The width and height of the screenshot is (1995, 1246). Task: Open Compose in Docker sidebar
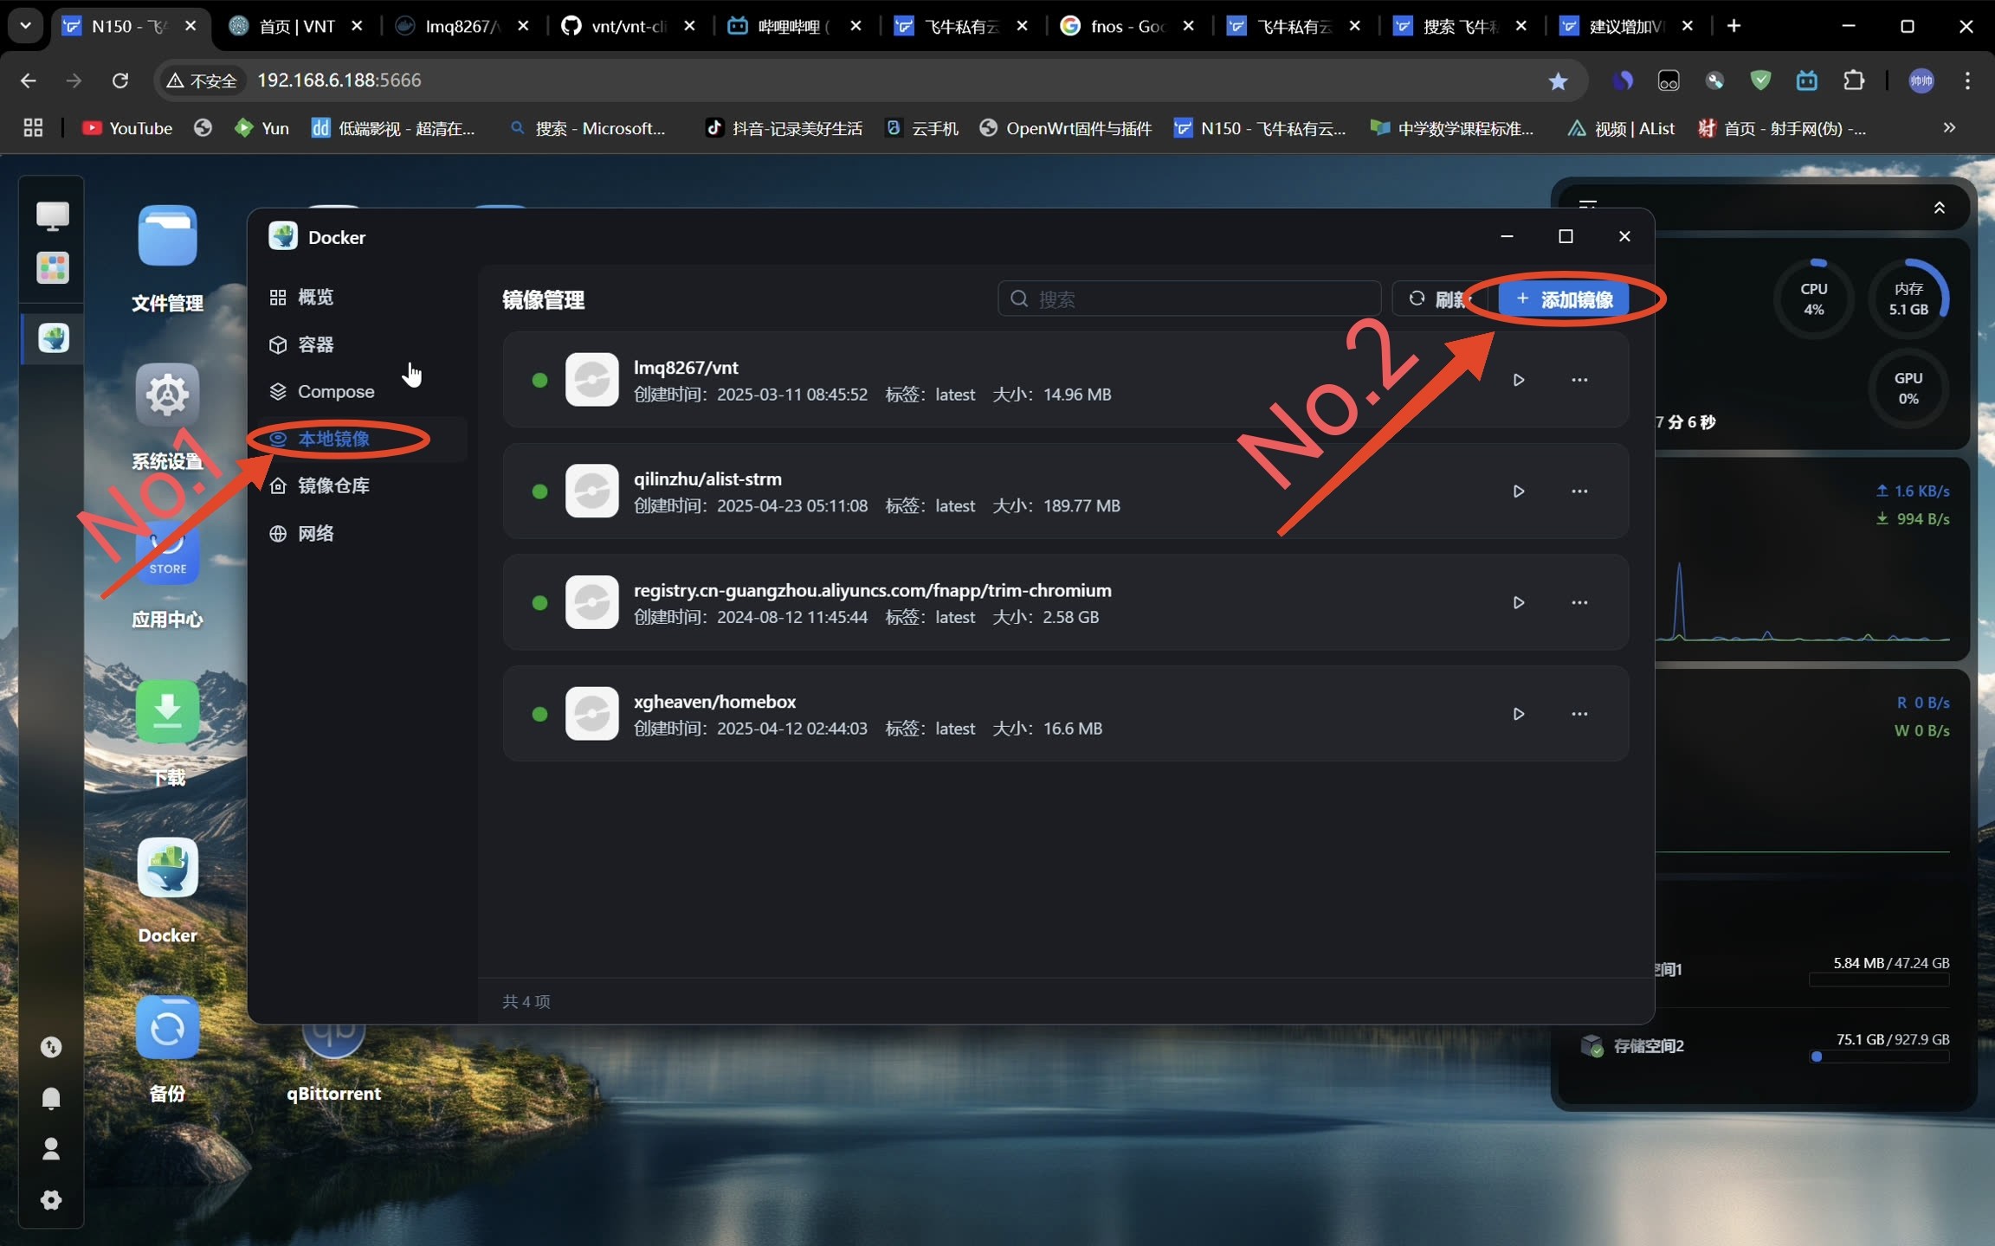(362, 392)
